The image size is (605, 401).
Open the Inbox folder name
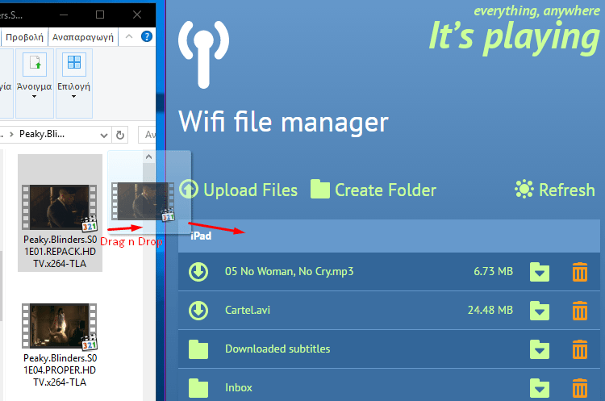239,387
